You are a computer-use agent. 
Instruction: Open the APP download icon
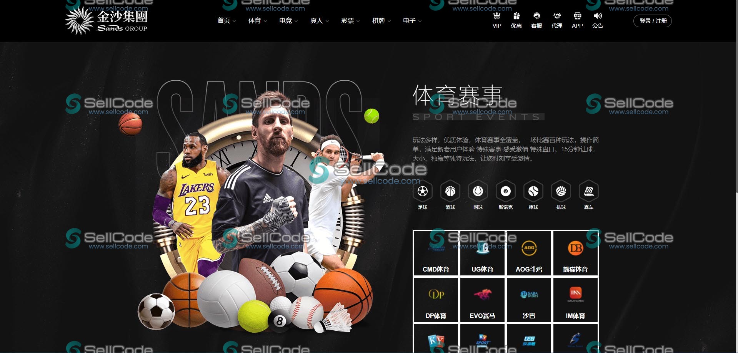[577, 17]
